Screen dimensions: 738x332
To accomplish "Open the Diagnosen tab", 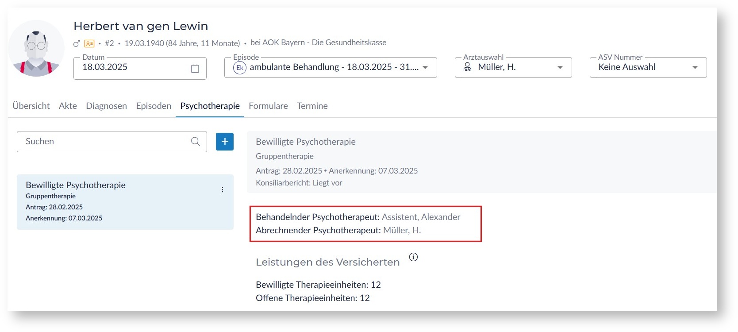I will [x=106, y=106].
